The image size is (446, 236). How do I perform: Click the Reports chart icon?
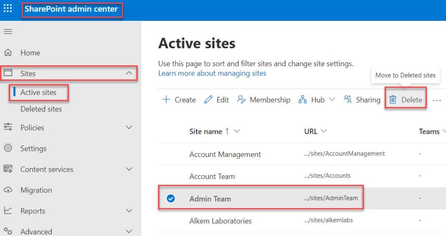8,210
